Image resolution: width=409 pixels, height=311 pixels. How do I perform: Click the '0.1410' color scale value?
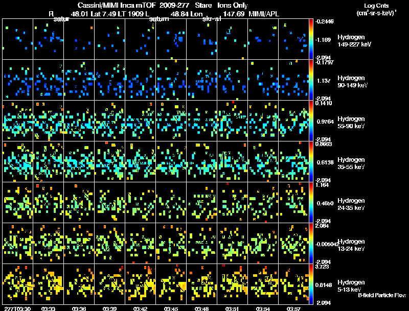pyautogui.click(x=324, y=103)
